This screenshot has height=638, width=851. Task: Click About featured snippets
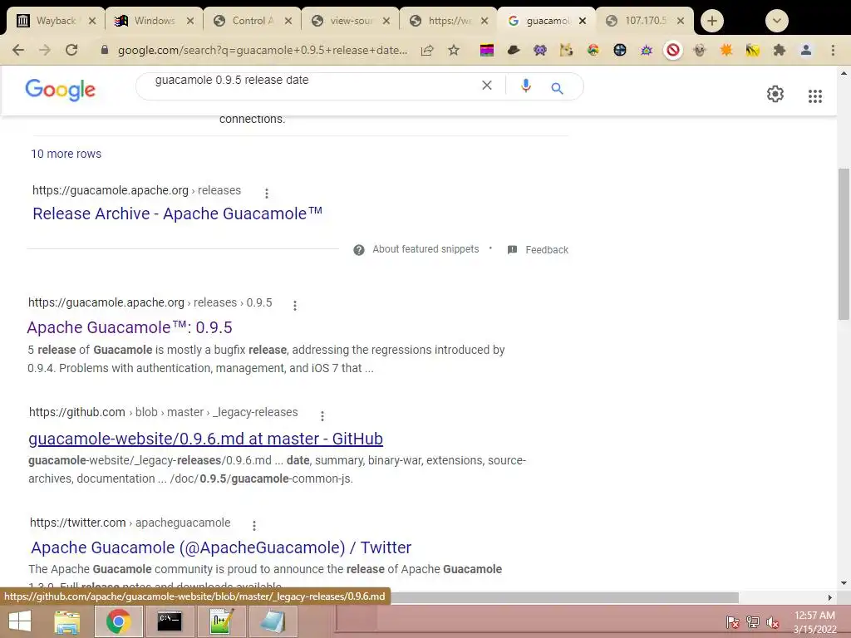[x=425, y=249]
